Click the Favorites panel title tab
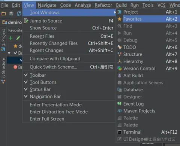The height and width of the screenshot is (146, 180). click(x=15, y=30)
